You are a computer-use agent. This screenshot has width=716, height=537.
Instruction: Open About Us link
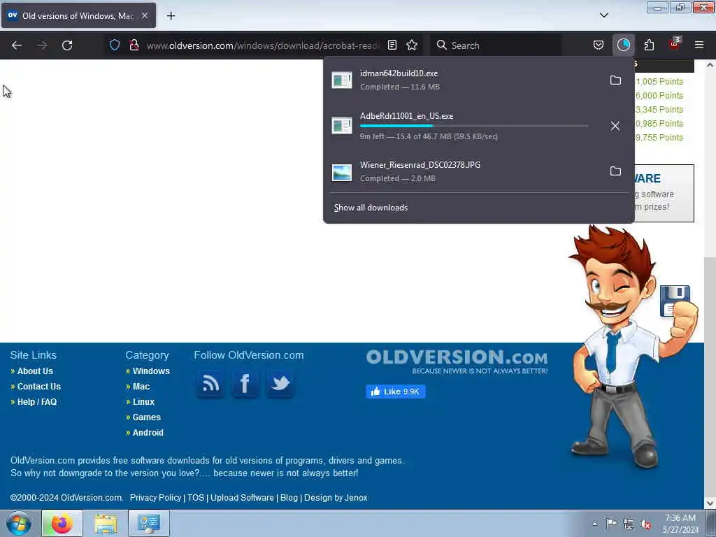[35, 371]
